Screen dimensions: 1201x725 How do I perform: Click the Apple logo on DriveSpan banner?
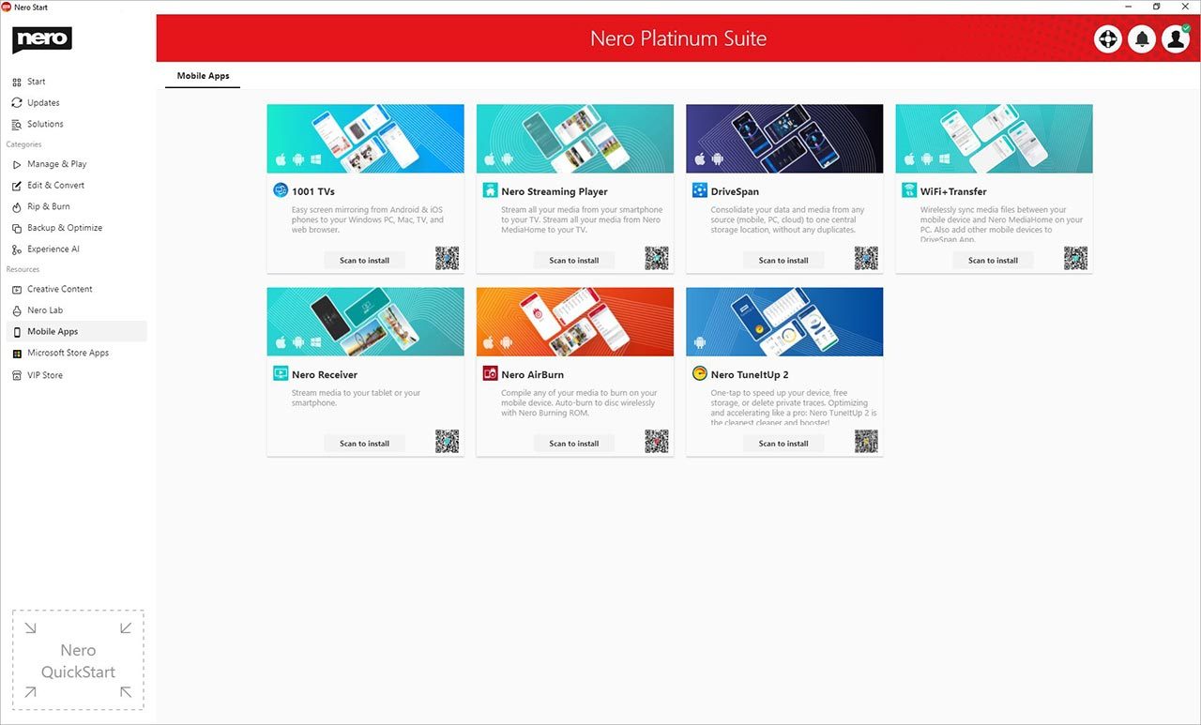[x=700, y=159]
